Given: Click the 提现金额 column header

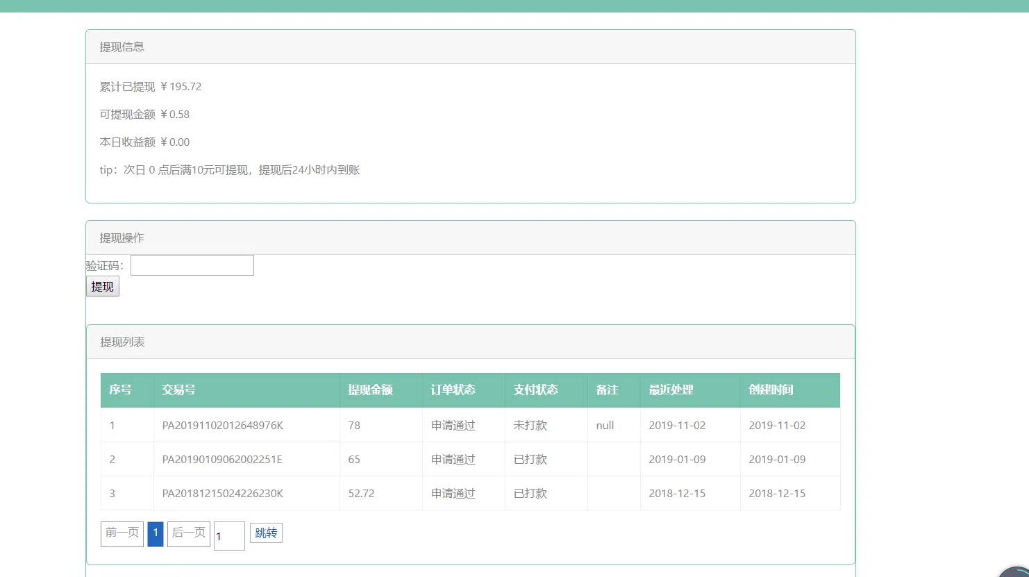Looking at the screenshot, I should (370, 390).
